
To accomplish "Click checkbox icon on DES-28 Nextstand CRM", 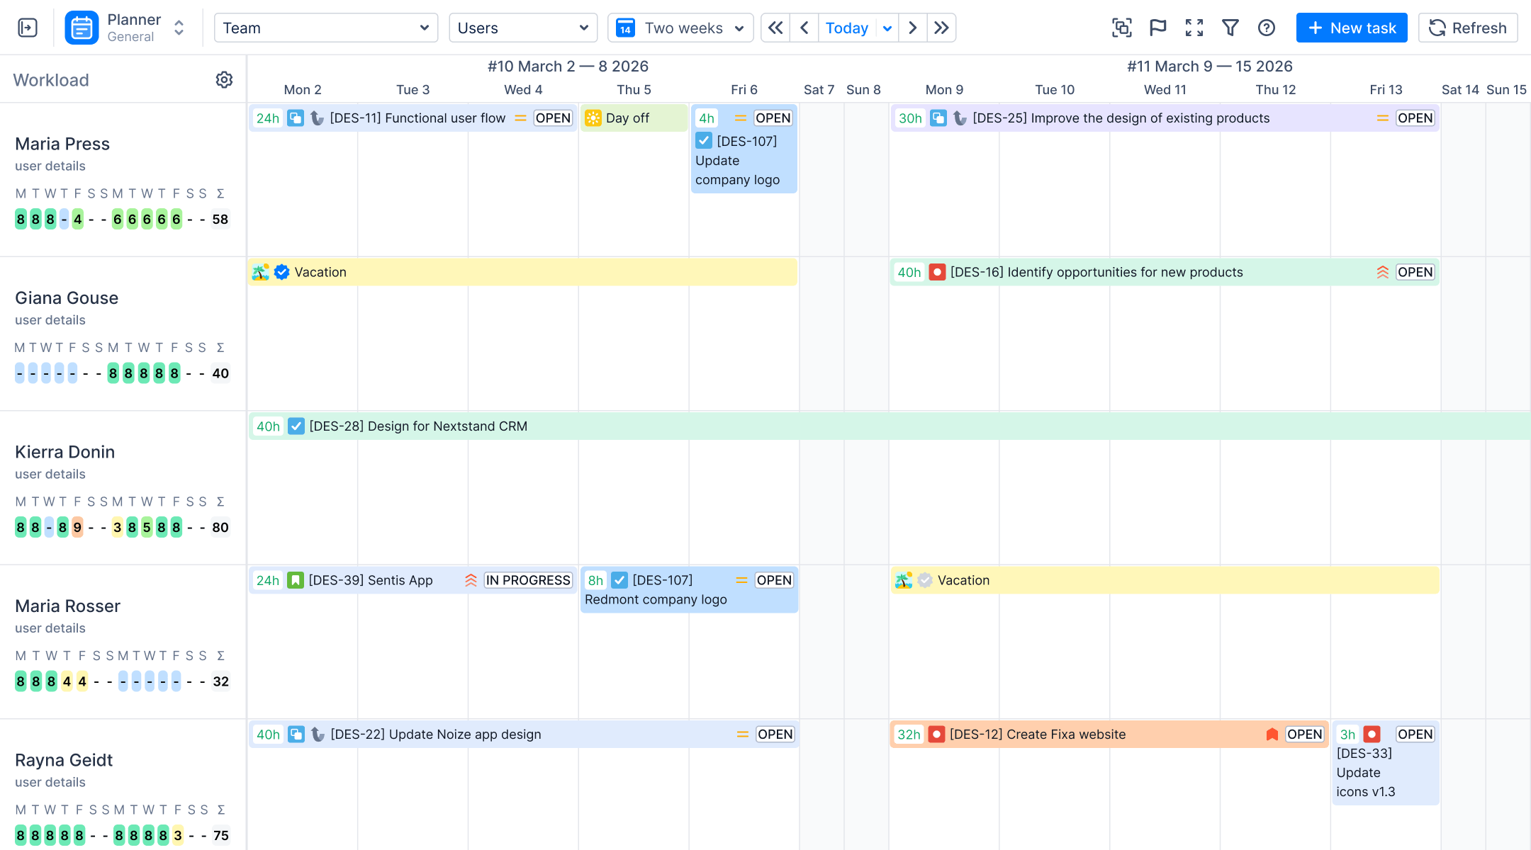I will tap(296, 426).
